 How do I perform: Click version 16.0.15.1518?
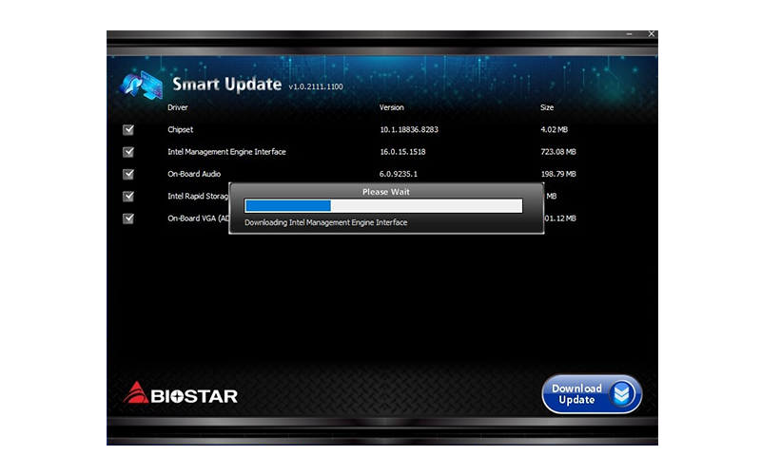click(x=402, y=152)
